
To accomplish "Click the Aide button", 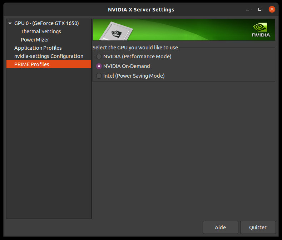I will tap(220, 227).
